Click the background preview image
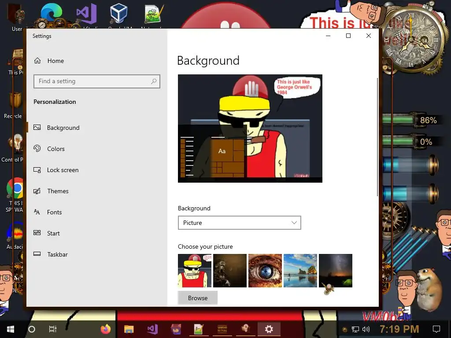451x338 pixels. (x=250, y=128)
